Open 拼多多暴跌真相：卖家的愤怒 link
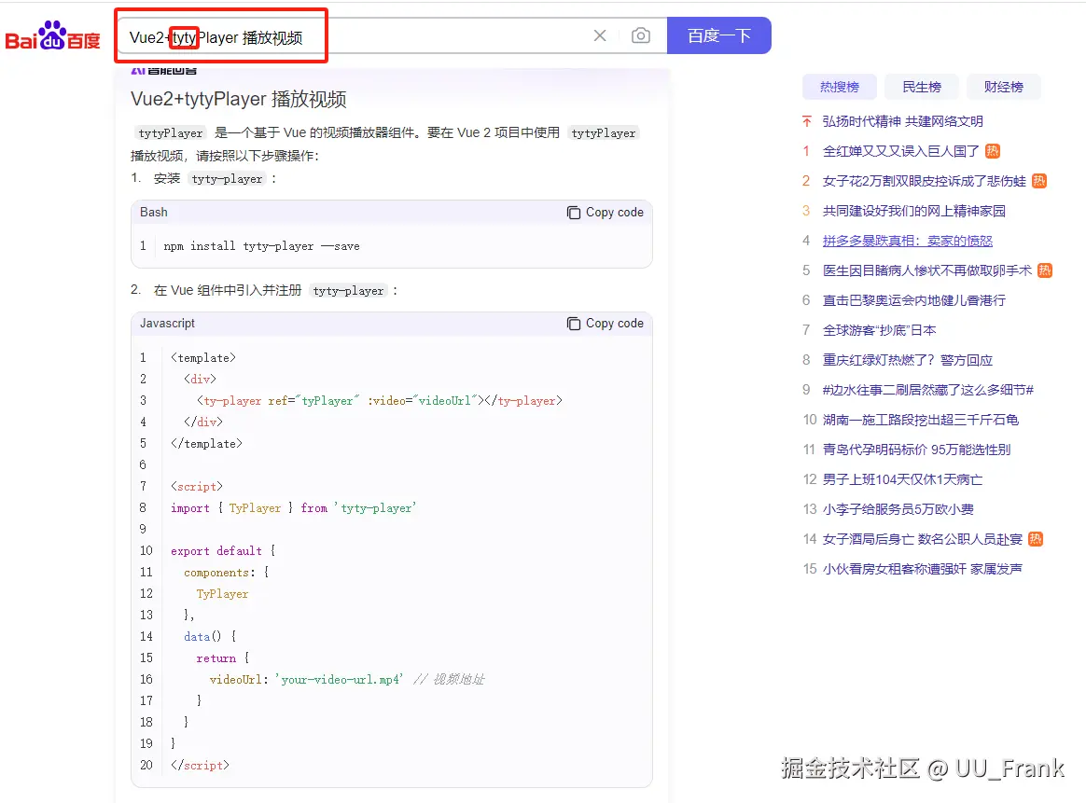The image size is (1086, 803). 907,241
